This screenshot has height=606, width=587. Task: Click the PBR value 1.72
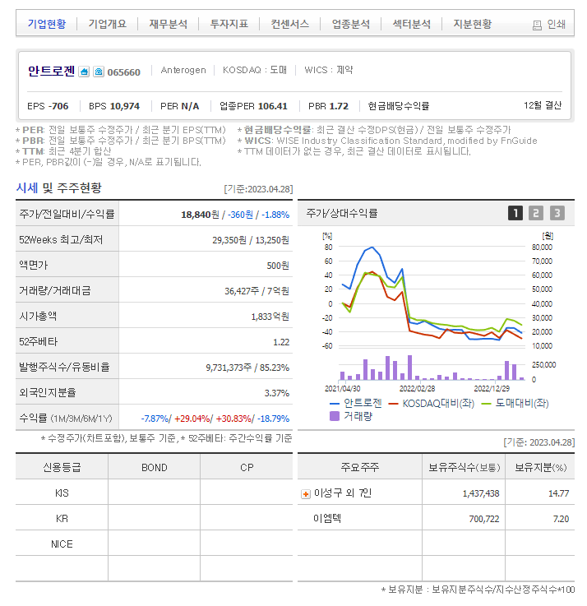click(x=339, y=106)
